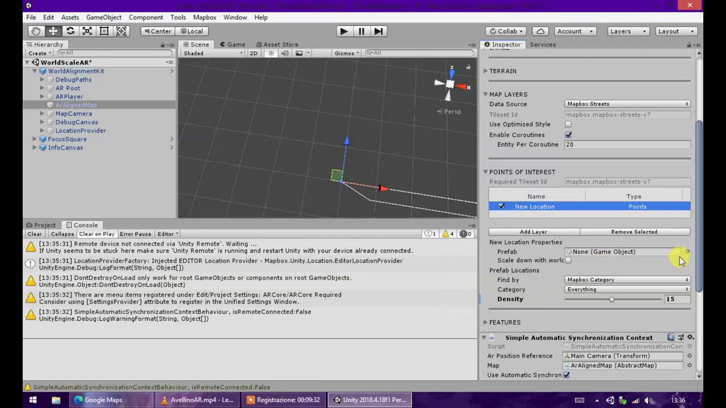The width and height of the screenshot is (726, 408).
Task: Click the Step frame button
Action: pyautogui.click(x=379, y=31)
